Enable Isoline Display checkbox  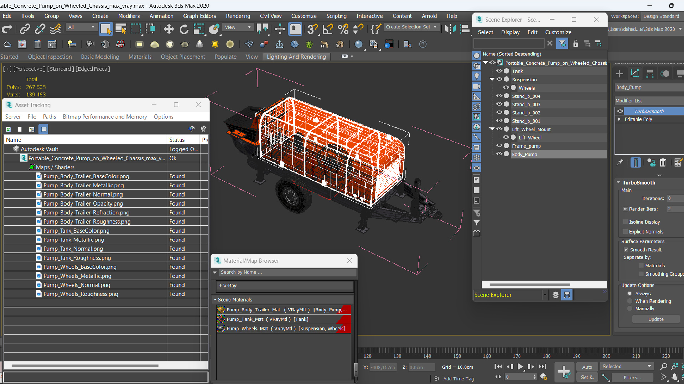point(625,222)
